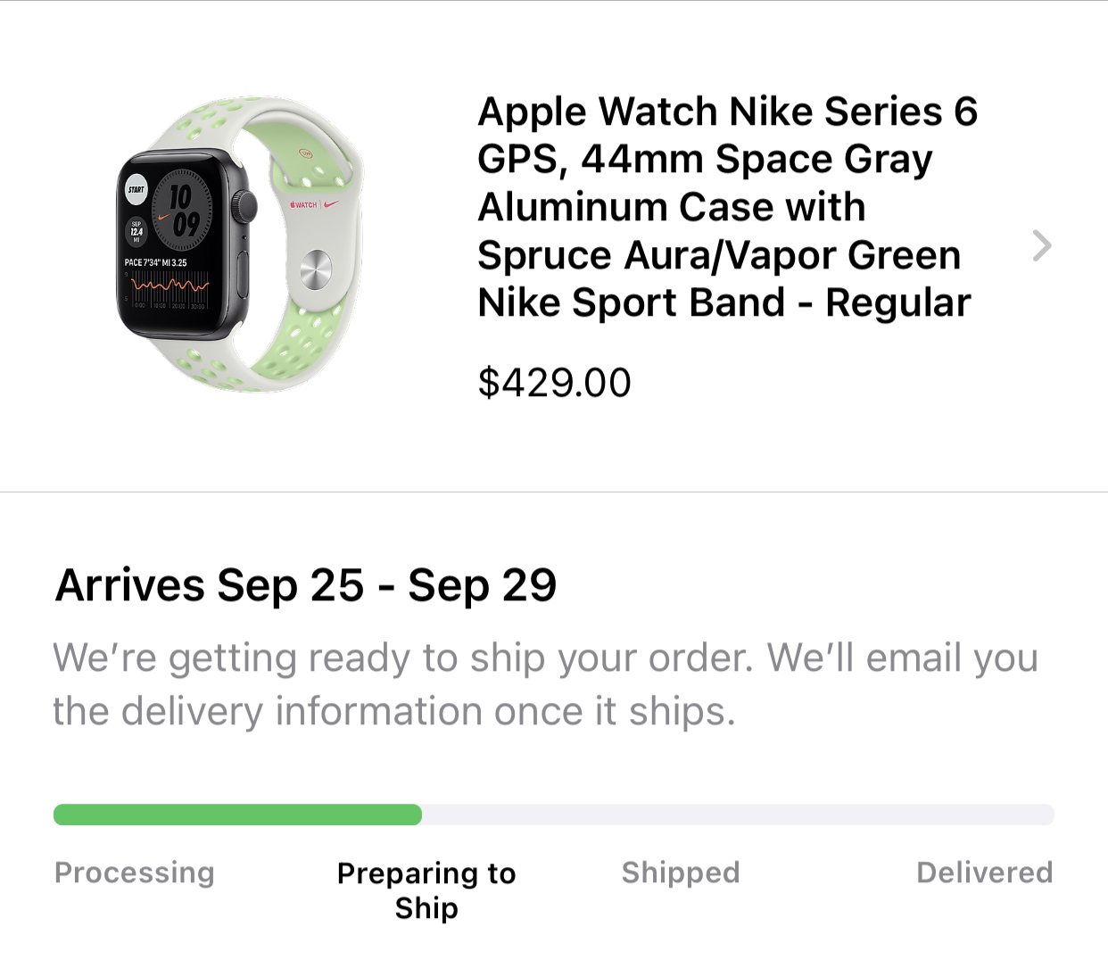Tap the Arrives Sep 25 - Sep 29 heading

point(306,585)
